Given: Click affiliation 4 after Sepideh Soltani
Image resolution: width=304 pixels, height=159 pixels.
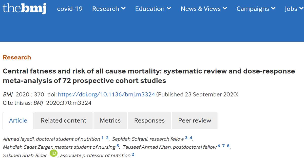Looking at the screenshot, I should 191,138.
